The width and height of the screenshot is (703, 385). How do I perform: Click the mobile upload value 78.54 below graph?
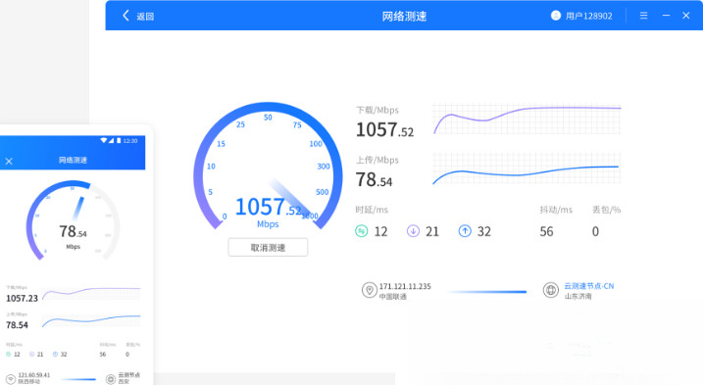[x=17, y=325]
